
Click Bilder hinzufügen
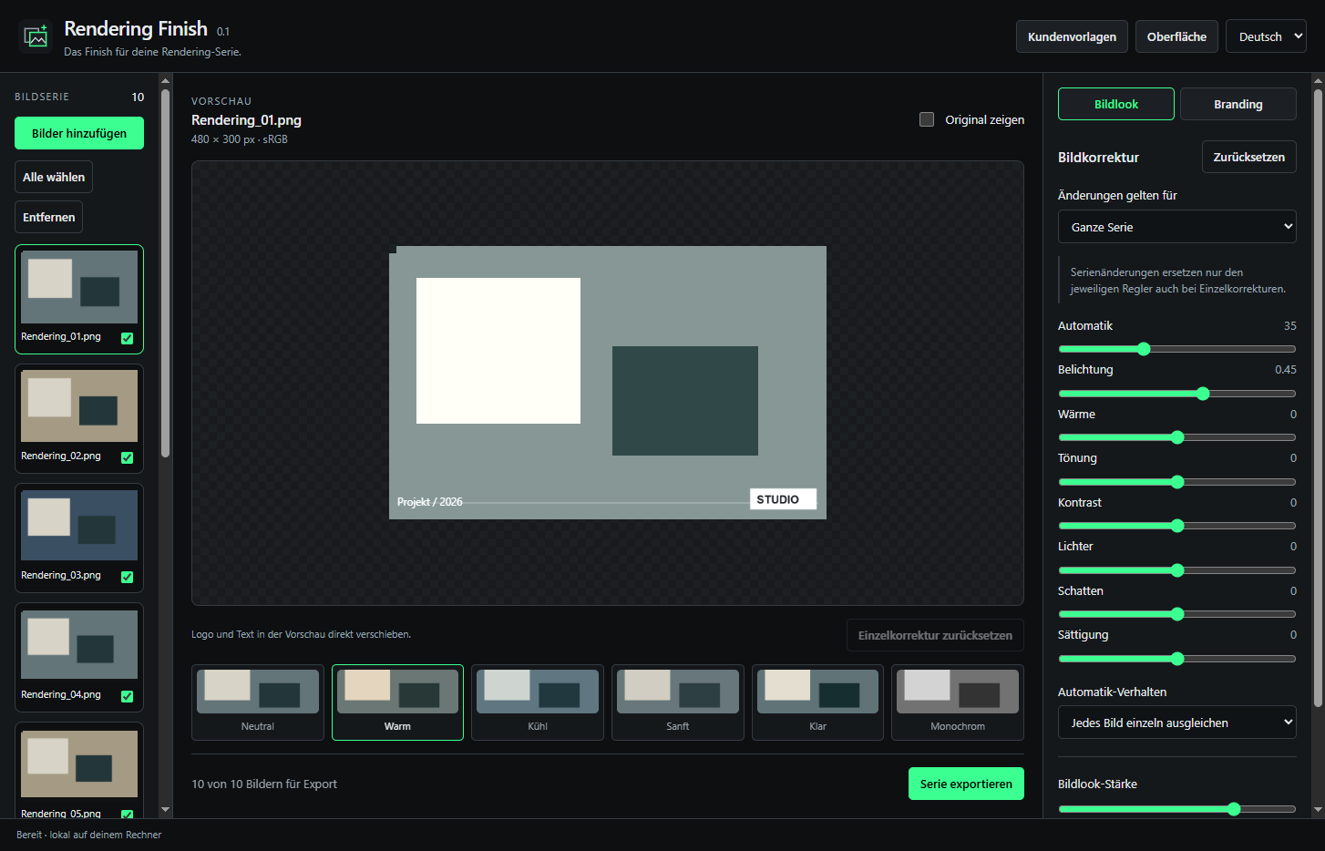(79, 133)
